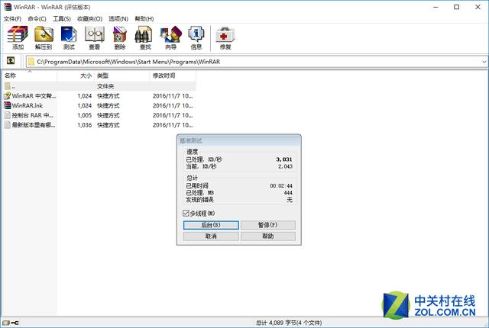Open the 收藏夹(O) menu
The width and height of the screenshot is (489, 328).
90,18
